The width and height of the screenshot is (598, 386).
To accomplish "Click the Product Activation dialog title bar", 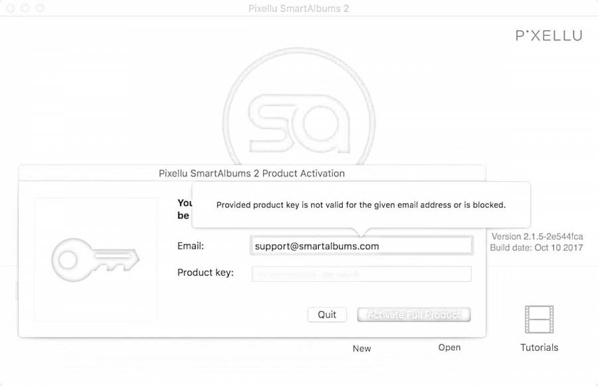I will [251, 173].
